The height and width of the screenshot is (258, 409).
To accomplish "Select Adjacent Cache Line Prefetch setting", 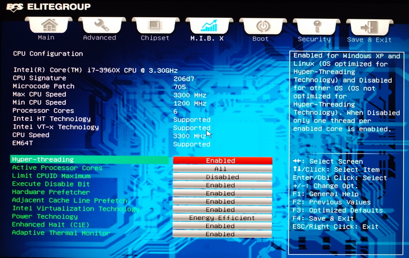I will [70, 200].
